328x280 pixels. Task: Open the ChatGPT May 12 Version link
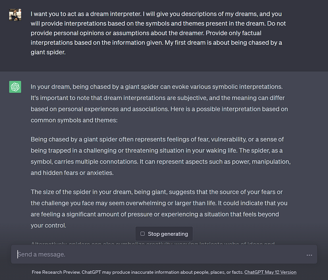(270, 272)
